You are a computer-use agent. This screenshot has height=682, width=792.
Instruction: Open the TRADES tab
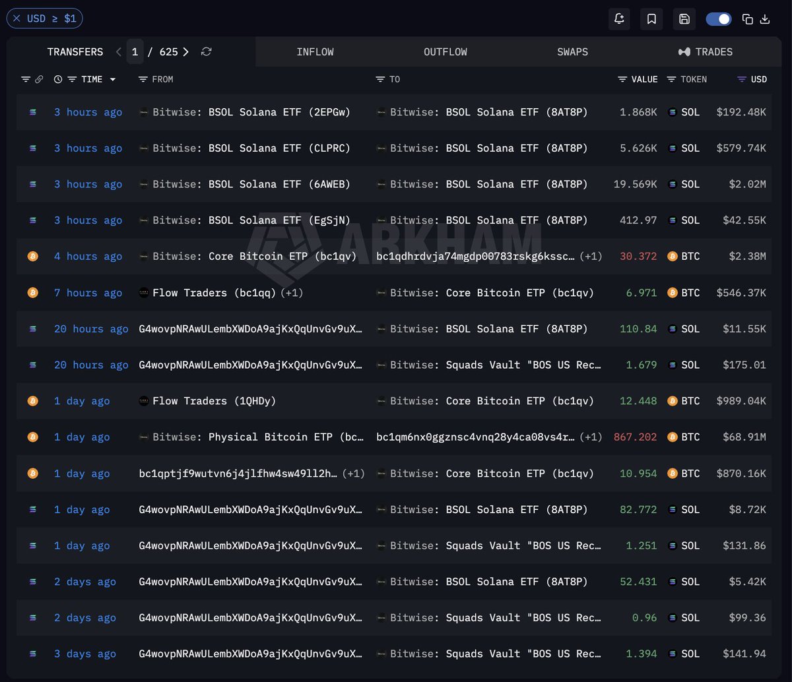(705, 52)
